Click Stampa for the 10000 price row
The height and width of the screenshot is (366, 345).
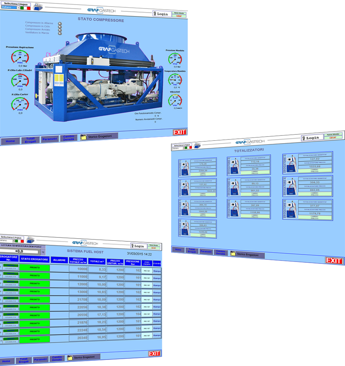[157, 271]
